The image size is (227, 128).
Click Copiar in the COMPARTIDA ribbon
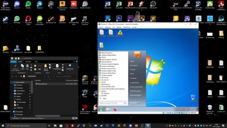click(x=22, y=67)
